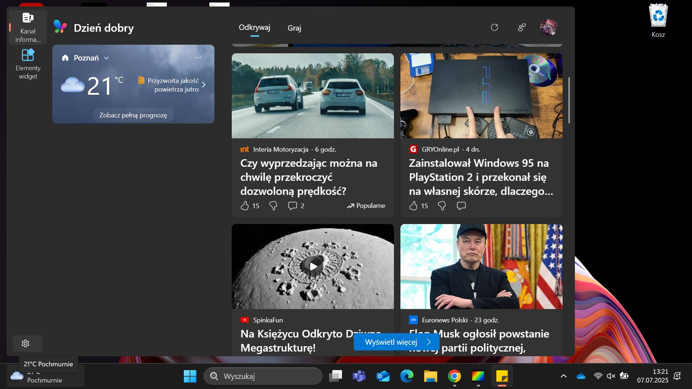Click the muted volume tray icon
Image resolution: width=692 pixels, height=389 pixels.
(611, 376)
